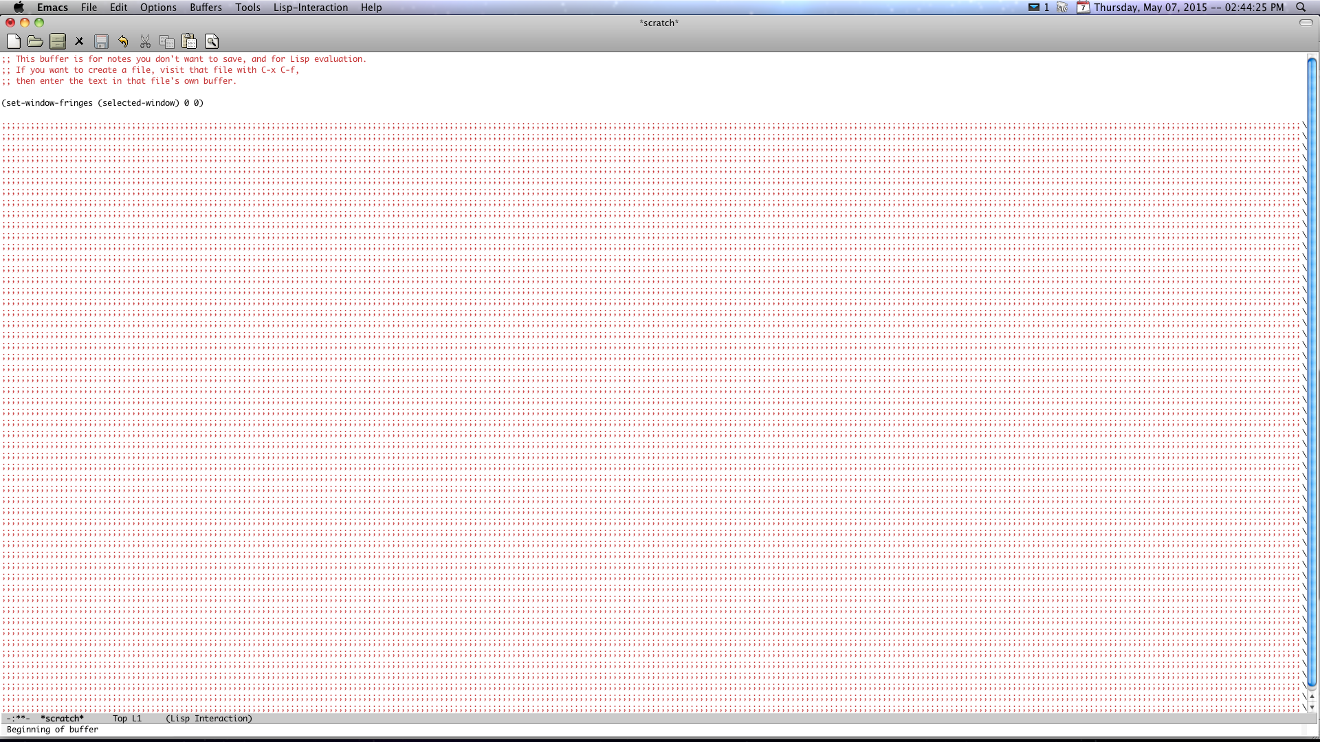Open the Emacs application menu
The image size is (1320, 742).
click(52, 8)
